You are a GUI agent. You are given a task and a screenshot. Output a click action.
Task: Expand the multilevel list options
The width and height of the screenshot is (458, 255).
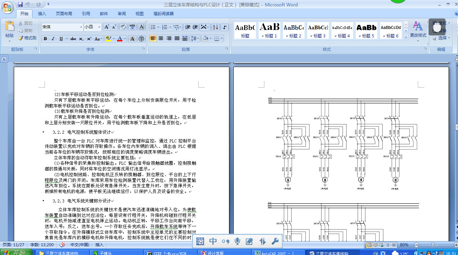[x=181, y=27]
